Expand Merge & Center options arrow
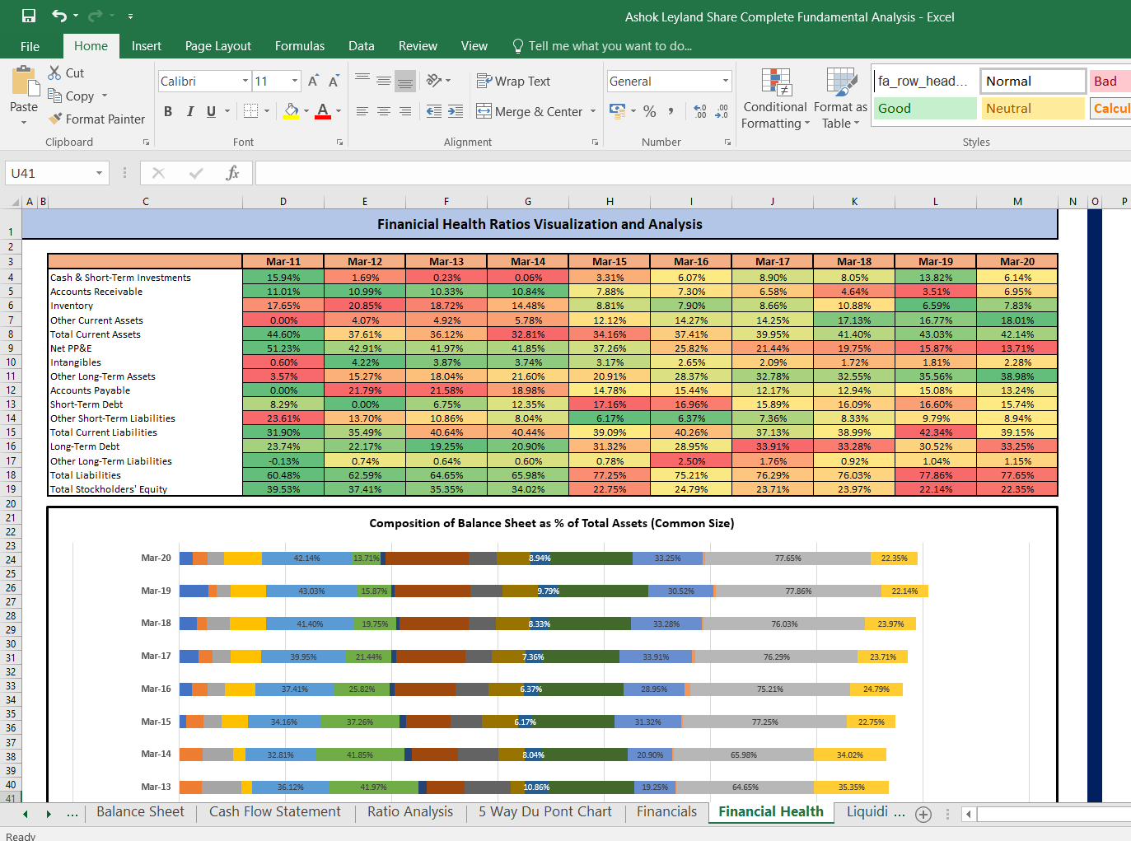The width and height of the screenshot is (1131, 841). (593, 111)
